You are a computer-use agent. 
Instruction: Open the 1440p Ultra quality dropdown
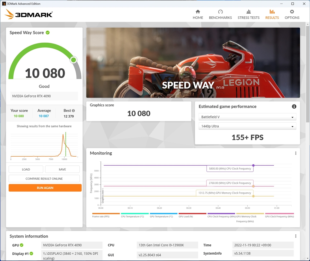247,126
